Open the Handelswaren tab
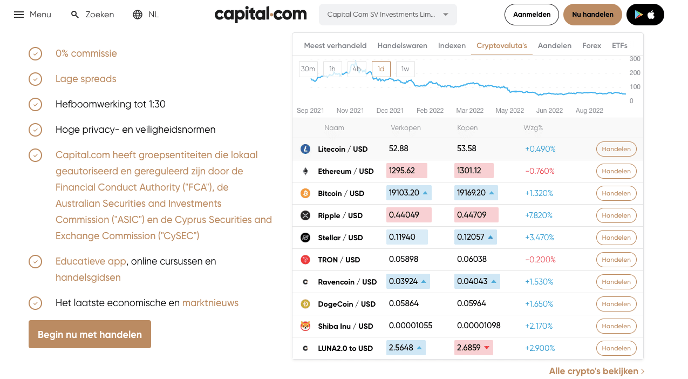Viewport: 688px width, 379px height. pos(402,45)
